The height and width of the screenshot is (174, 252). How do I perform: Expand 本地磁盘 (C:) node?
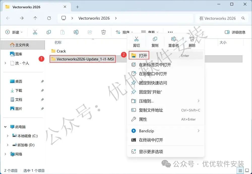[x=8, y=136]
